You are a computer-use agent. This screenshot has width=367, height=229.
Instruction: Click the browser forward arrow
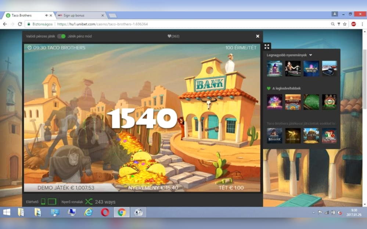coord(12,24)
